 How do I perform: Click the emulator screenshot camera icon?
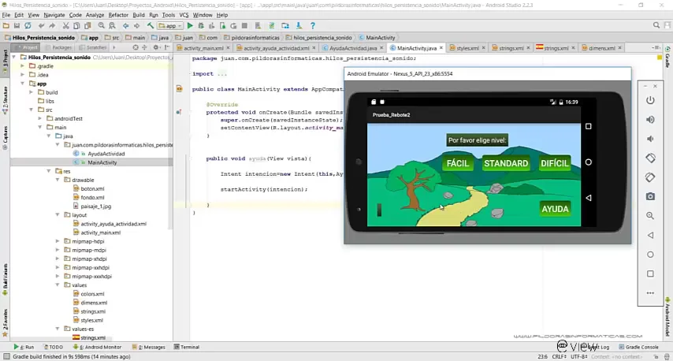[x=650, y=196]
